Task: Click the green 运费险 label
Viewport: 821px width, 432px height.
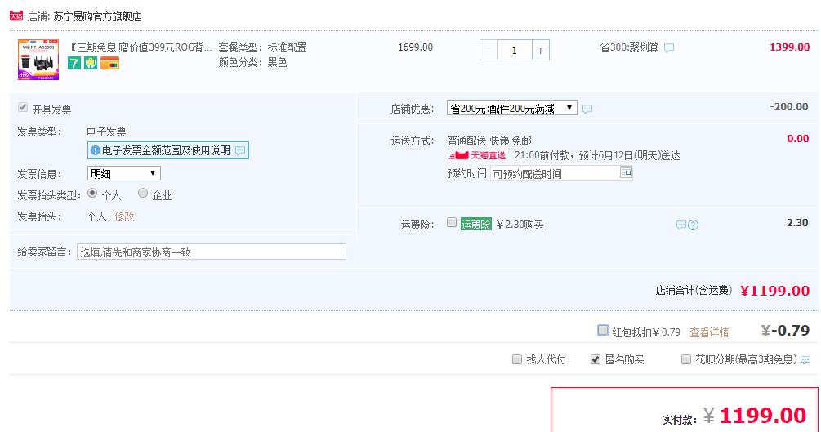Action: pyautogui.click(x=476, y=225)
